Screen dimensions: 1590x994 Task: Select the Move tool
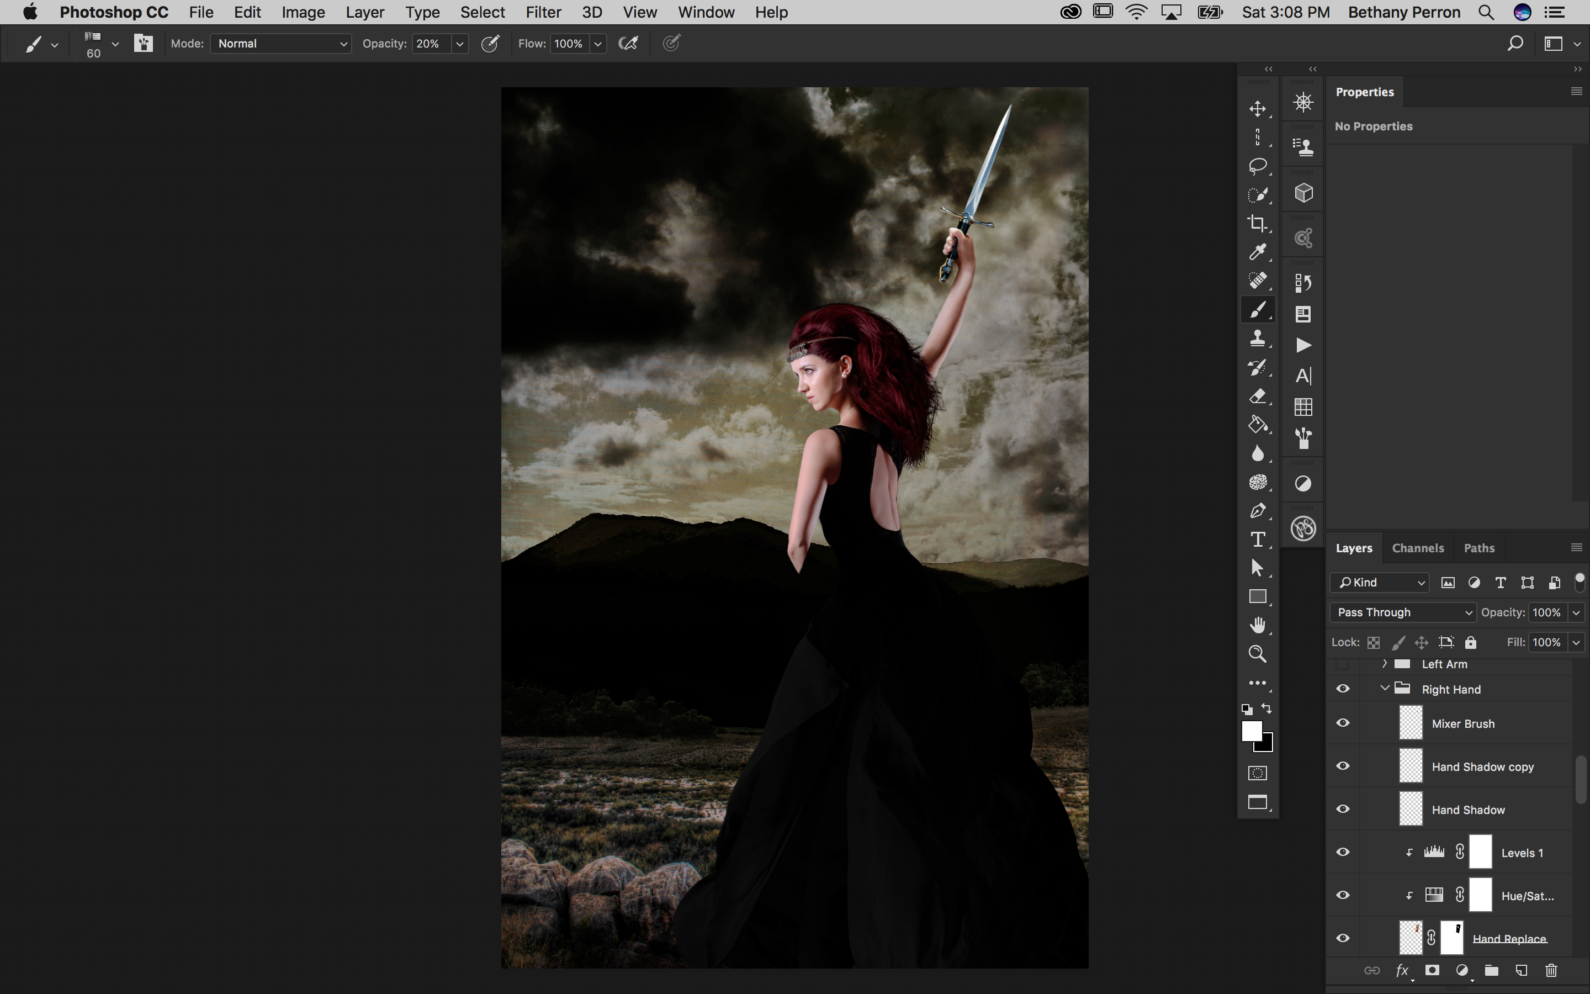click(1258, 108)
